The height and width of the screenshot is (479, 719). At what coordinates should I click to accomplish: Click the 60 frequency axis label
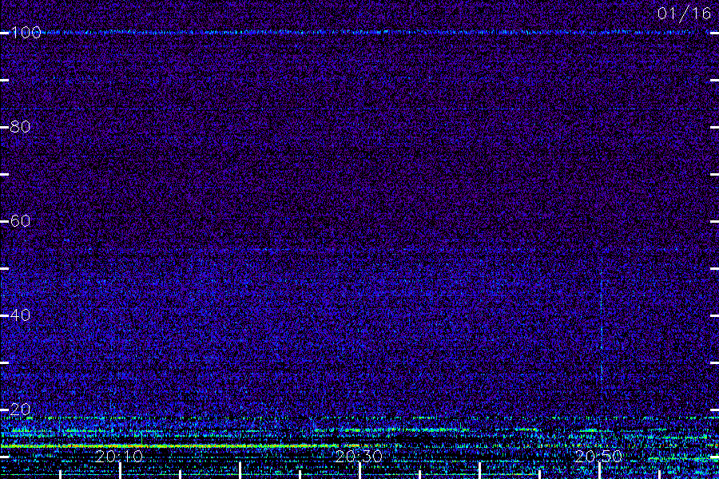pyautogui.click(x=20, y=221)
